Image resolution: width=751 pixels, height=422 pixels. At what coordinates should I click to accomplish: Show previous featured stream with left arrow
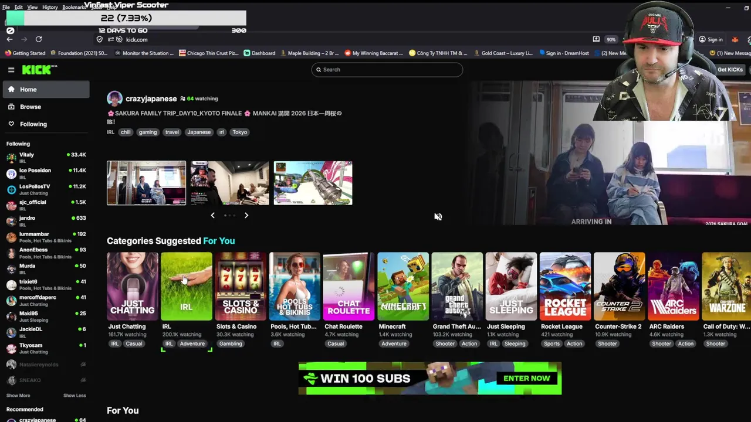[212, 216]
